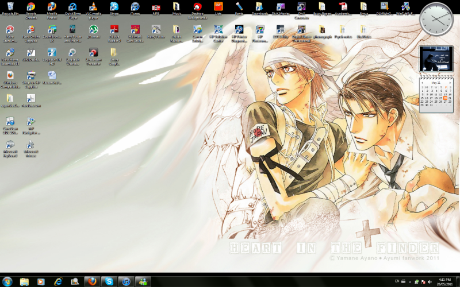This screenshot has width=460, height=298.
Task: Select the Psych notes folder
Action: pos(343,32)
